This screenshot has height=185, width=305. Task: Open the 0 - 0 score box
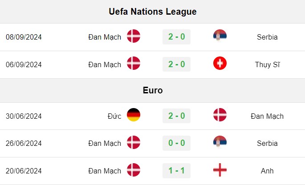tap(176, 143)
